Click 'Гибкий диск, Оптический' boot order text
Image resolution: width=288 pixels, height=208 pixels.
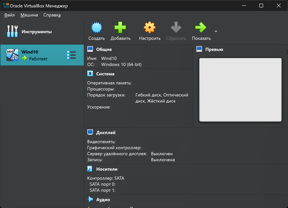162,95
